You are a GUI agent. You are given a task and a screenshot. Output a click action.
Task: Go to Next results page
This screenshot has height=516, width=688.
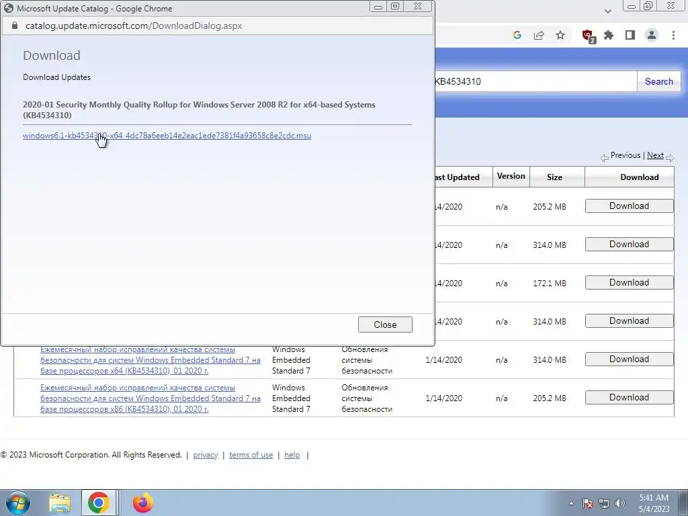(x=655, y=155)
